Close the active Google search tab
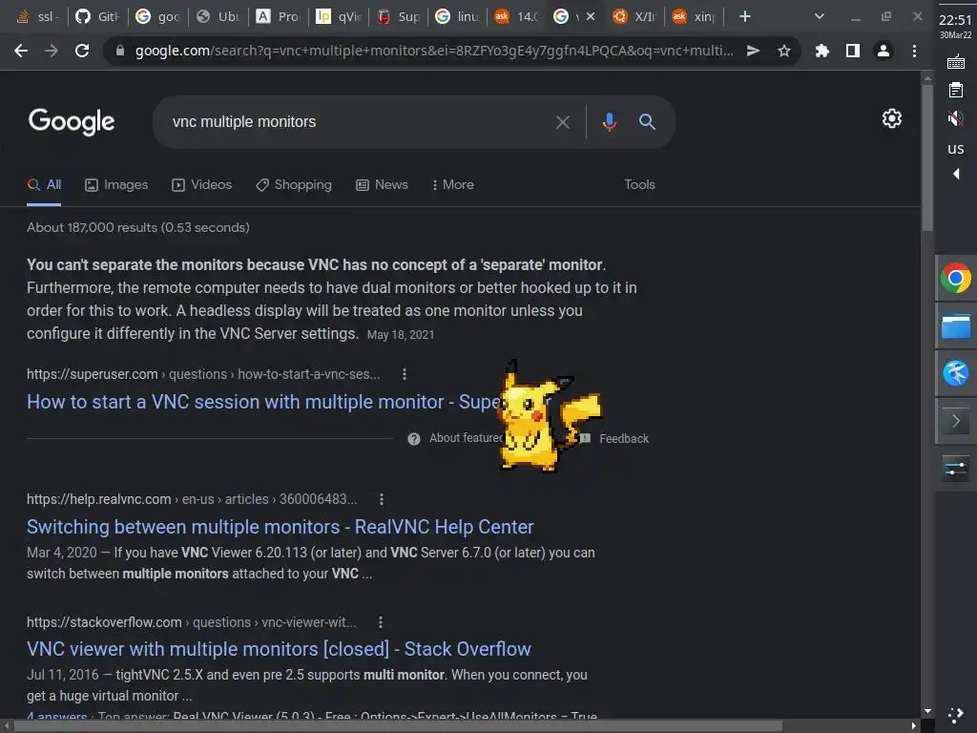Image resolution: width=977 pixels, height=733 pixels. pos(591,17)
